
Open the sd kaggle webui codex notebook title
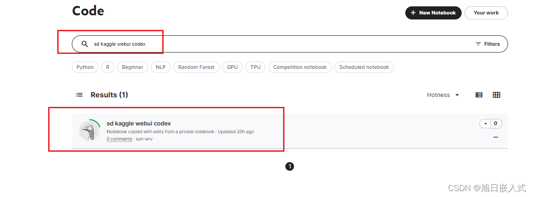coord(139,124)
